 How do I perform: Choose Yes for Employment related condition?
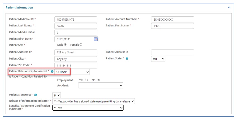pos(87,80)
